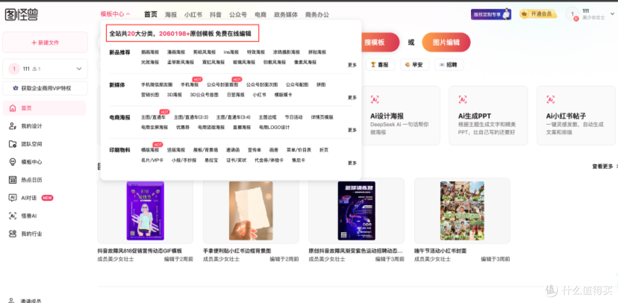Open the 原创抖音故障风渐变紫色运动招聘 thumbnail
This screenshot has width=618, height=303.
356,211
